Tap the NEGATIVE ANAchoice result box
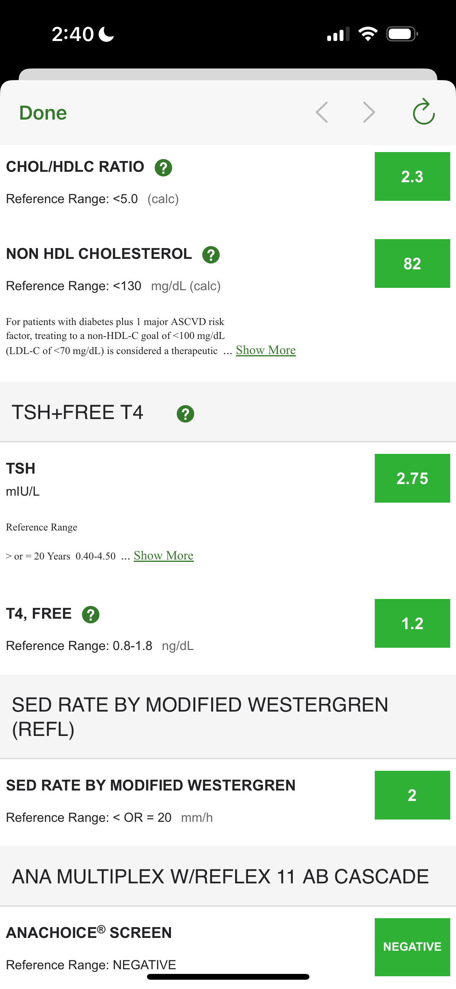Image resolution: width=456 pixels, height=989 pixels. coord(412,946)
